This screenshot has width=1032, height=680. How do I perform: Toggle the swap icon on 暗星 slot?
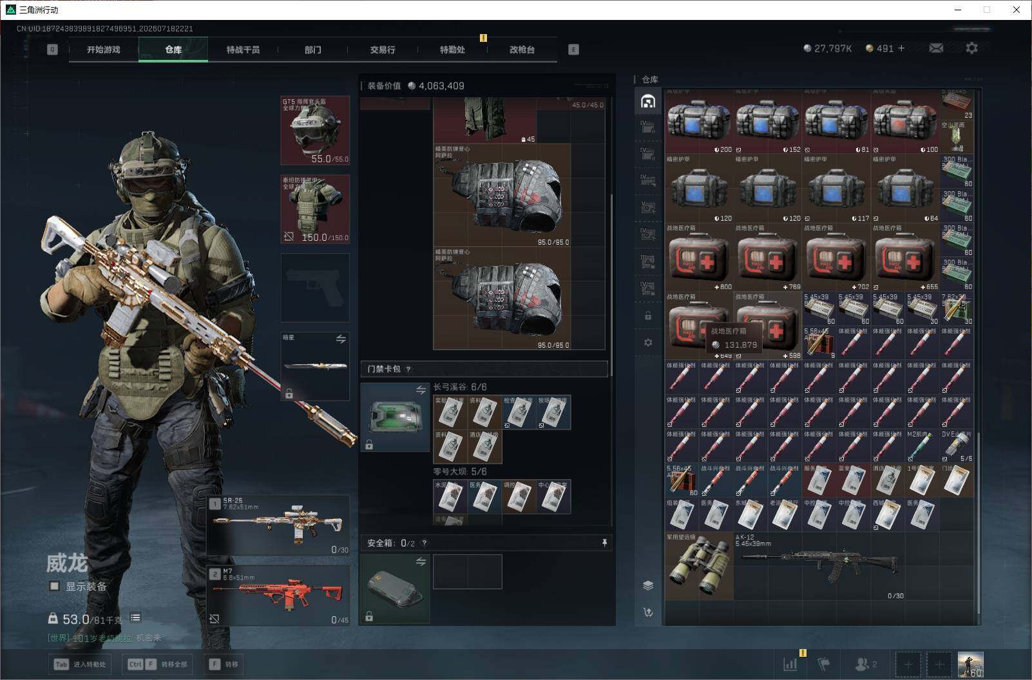341,339
